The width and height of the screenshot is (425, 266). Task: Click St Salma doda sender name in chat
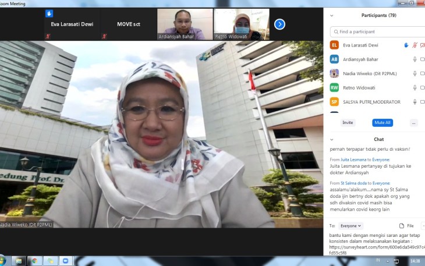tap(354, 183)
